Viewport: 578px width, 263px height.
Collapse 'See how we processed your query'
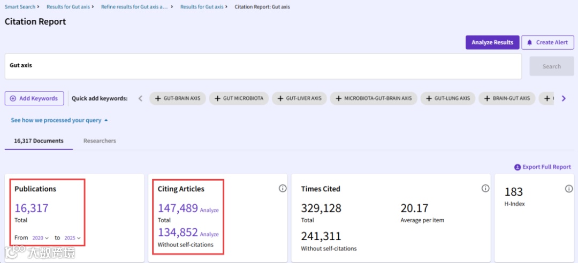click(59, 120)
